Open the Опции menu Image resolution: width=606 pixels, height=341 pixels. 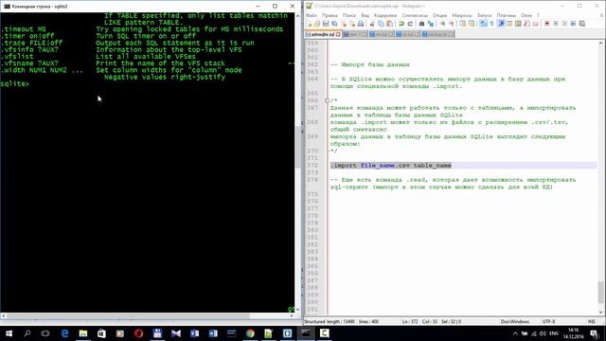(439, 15)
